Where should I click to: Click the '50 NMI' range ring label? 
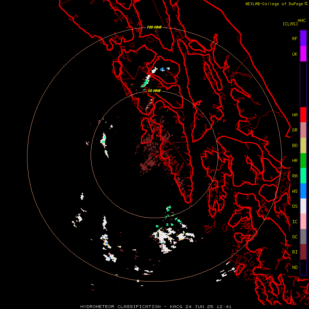(x=154, y=91)
